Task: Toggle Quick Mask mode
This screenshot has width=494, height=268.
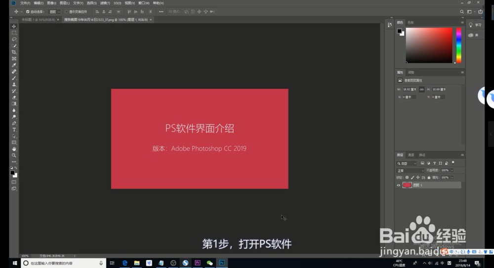Action: (14, 182)
